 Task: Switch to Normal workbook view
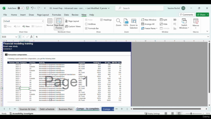coord(50,22)
